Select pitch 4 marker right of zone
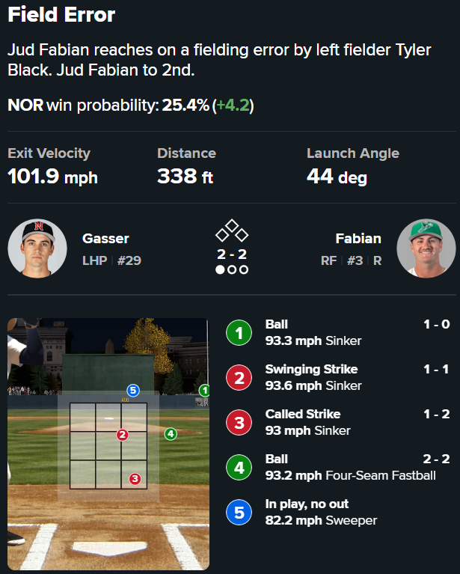Screen dimensions: 460x574 (x=171, y=433)
